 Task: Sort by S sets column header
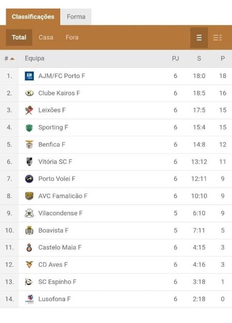coord(199,58)
